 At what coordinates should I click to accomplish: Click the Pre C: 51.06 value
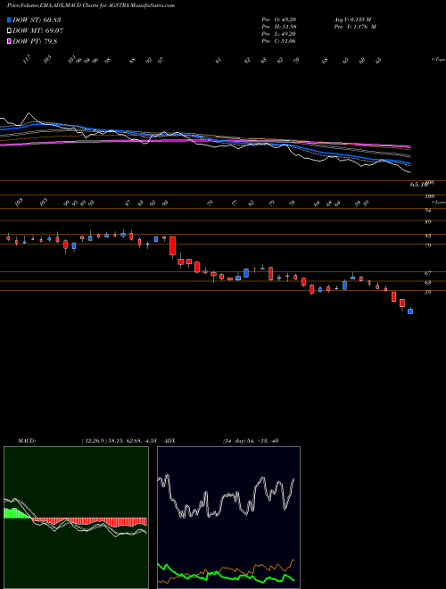[x=279, y=41]
